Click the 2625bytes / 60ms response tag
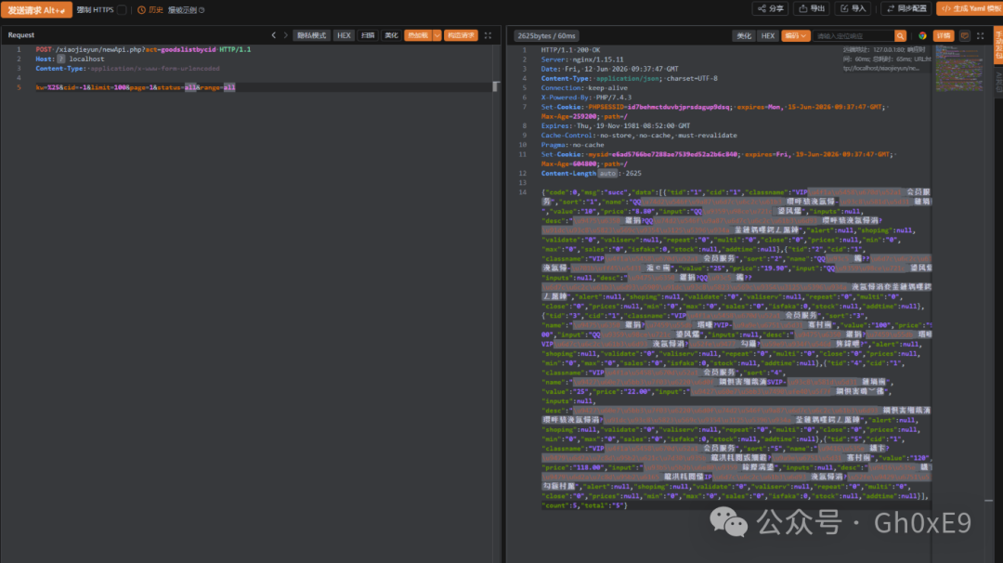 (546, 36)
